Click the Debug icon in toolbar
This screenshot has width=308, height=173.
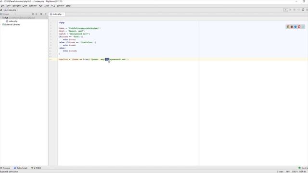tap(295, 10)
